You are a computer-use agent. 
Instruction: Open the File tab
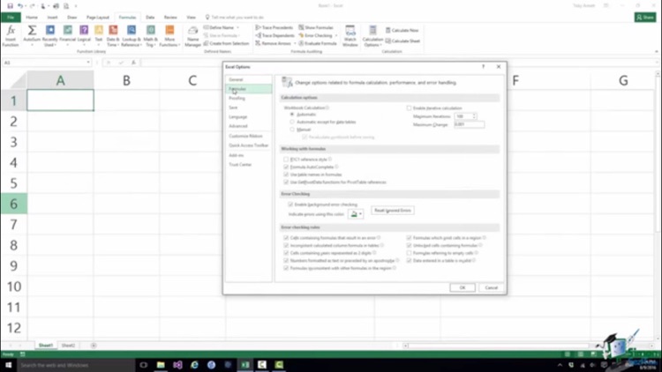coord(11,18)
